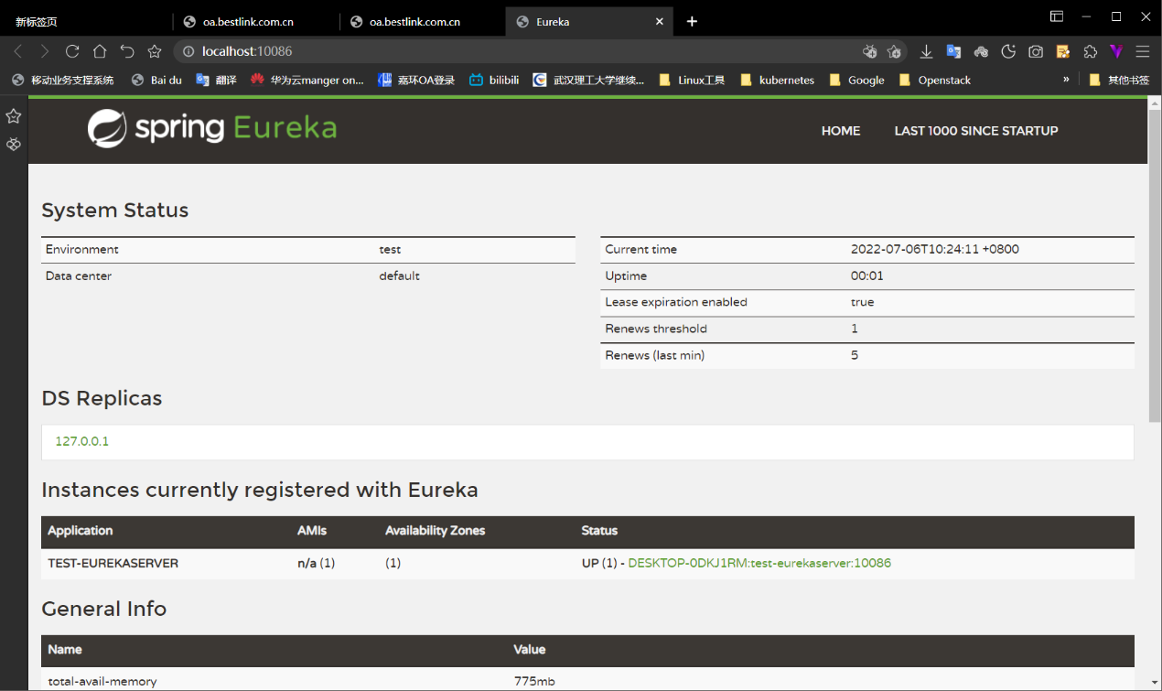Show more bookmarks chevron
The image size is (1162, 691).
pos(1066,80)
